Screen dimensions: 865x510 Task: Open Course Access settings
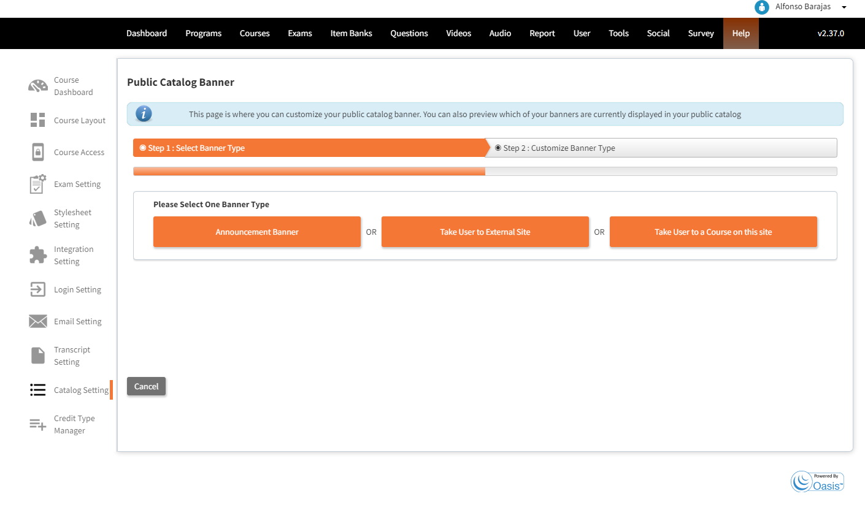(x=37, y=152)
